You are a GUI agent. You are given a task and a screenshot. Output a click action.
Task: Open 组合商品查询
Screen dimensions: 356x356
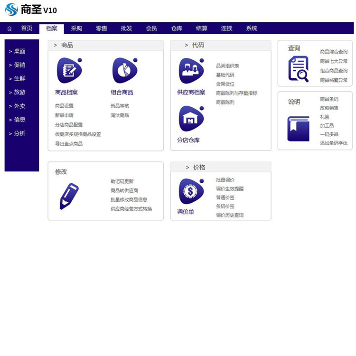[334, 71]
